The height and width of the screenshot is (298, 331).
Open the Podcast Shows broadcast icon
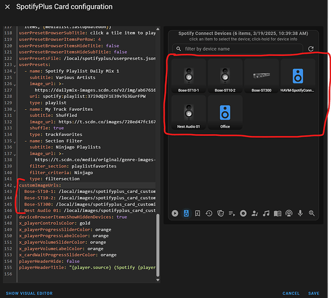coord(289,213)
